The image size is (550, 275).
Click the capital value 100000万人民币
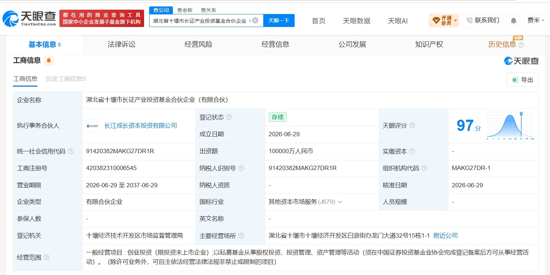[291, 151]
